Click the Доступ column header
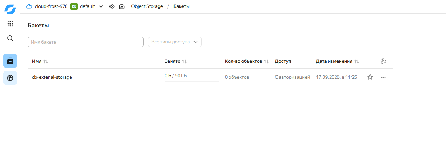The width and height of the screenshot is (446, 152). (x=283, y=61)
